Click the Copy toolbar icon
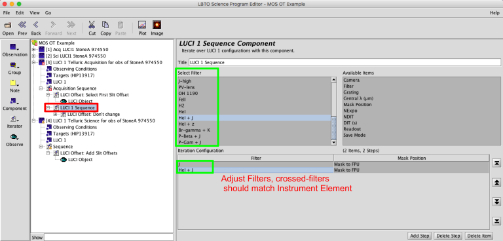 (x=105, y=25)
